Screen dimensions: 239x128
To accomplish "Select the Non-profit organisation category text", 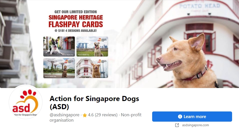I will tap(96, 117).
